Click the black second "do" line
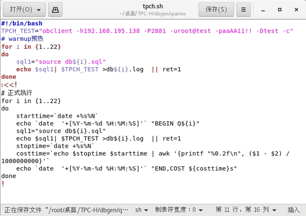The width and height of the screenshot is (306, 216). pos(5,108)
